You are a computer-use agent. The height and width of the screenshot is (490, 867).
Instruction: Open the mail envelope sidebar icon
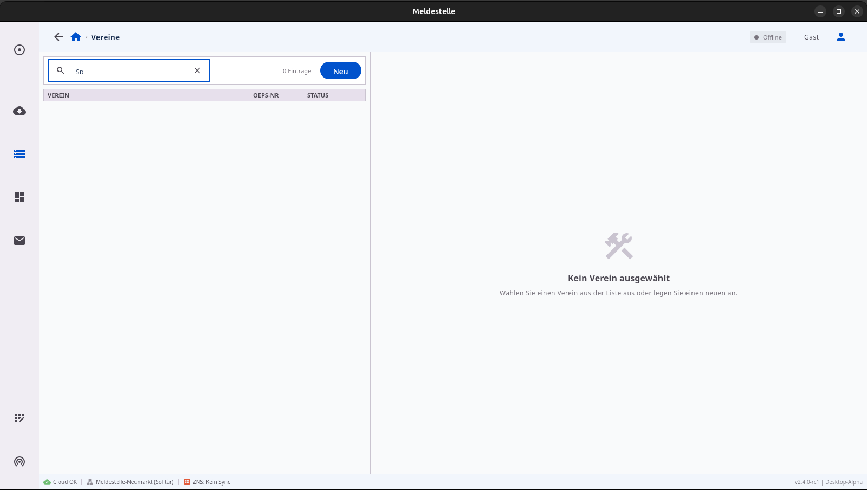pyautogui.click(x=20, y=241)
